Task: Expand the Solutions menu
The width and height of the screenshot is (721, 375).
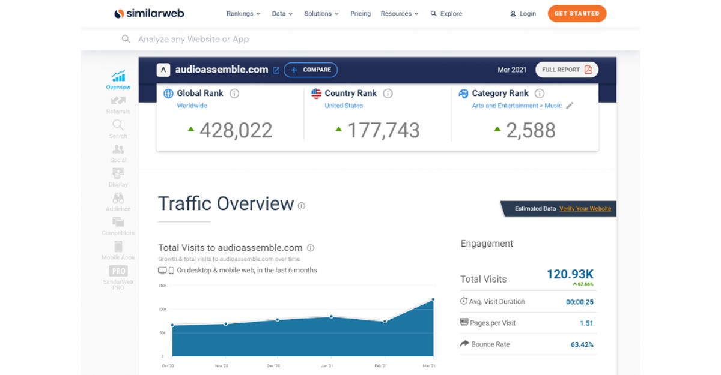Action: point(321,14)
